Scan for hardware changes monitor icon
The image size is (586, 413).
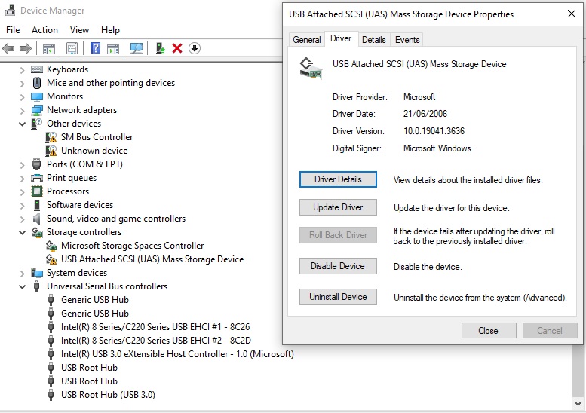click(x=137, y=48)
